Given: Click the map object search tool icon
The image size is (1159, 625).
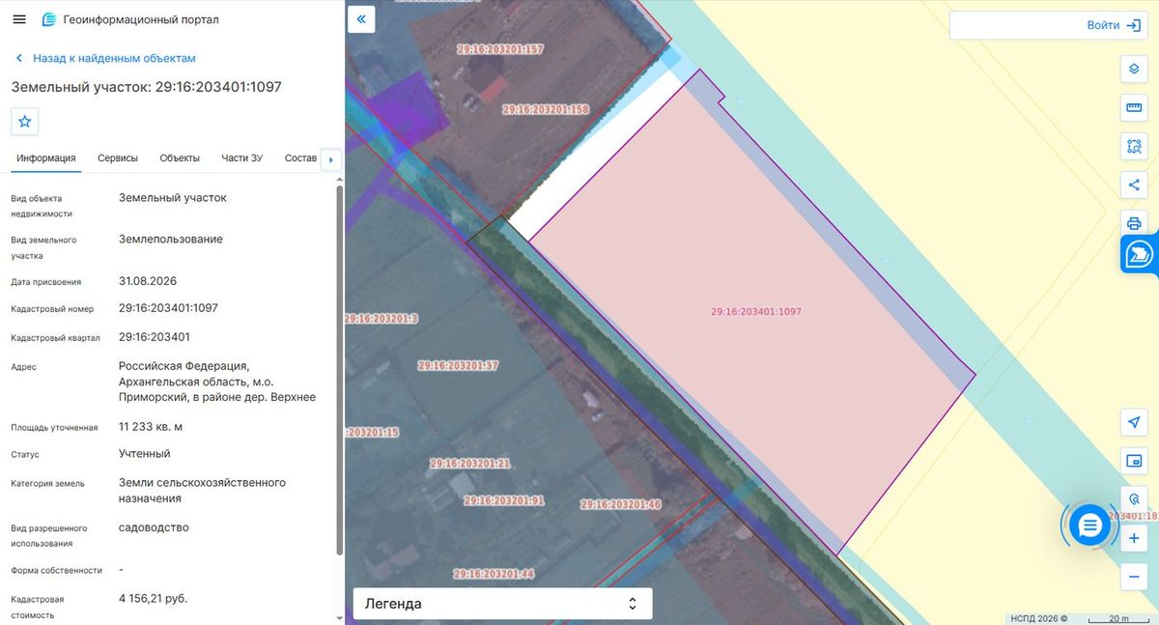Looking at the screenshot, I should tap(1134, 499).
